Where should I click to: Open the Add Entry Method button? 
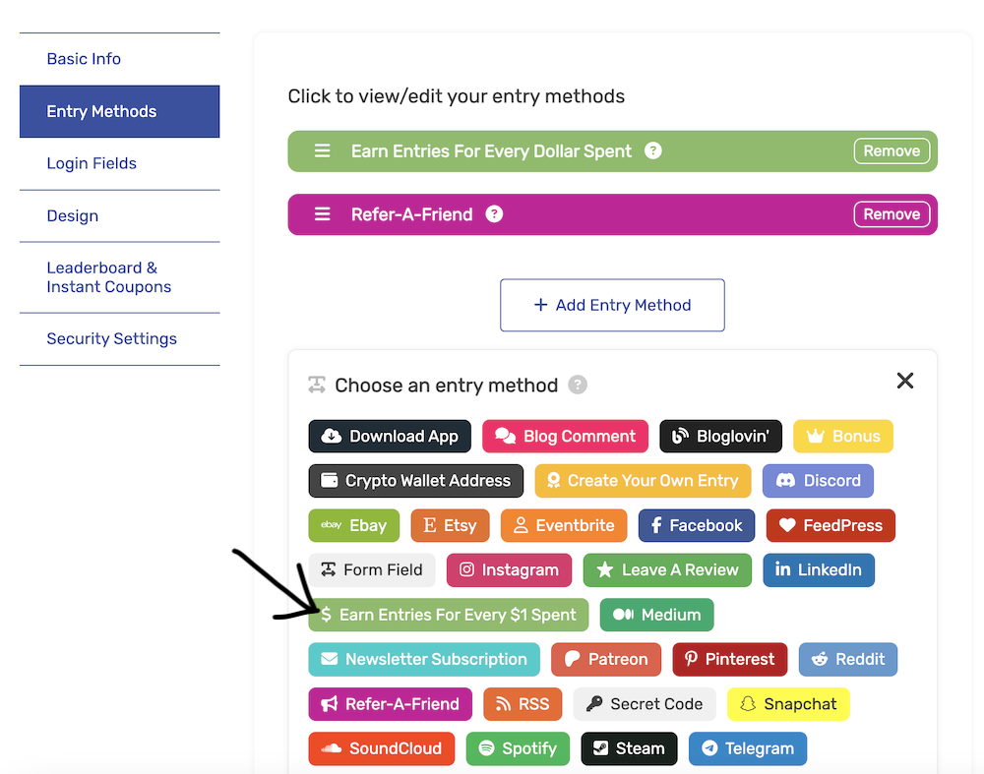[x=612, y=306]
